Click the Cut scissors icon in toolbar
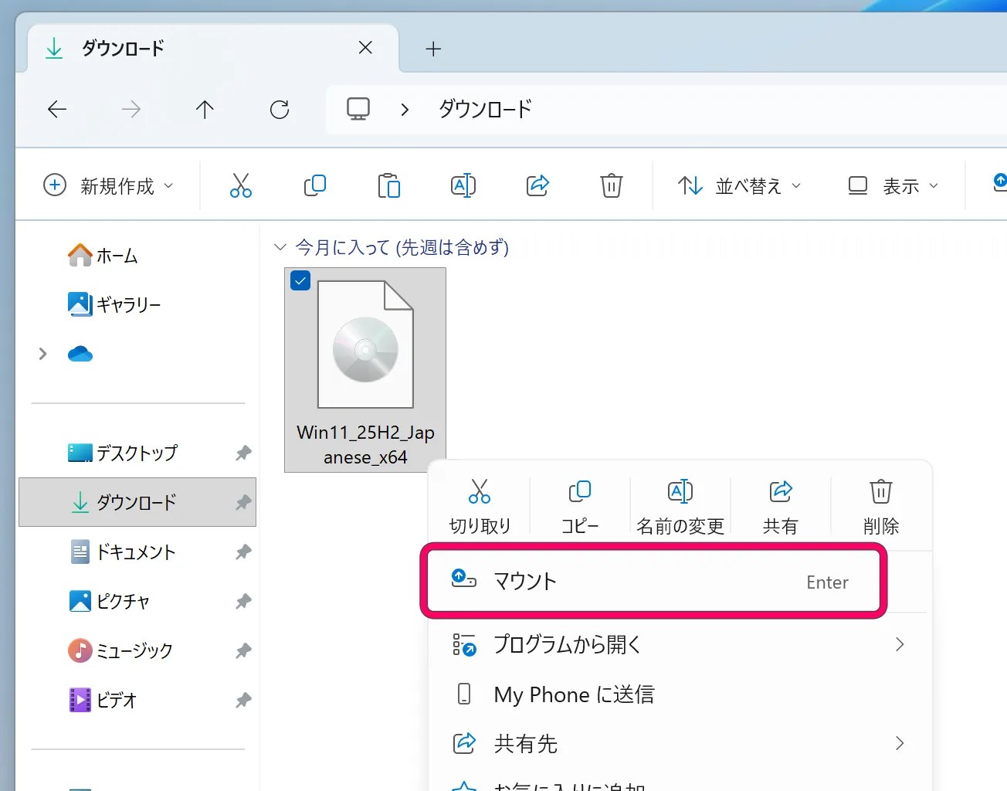 click(241, 185)
